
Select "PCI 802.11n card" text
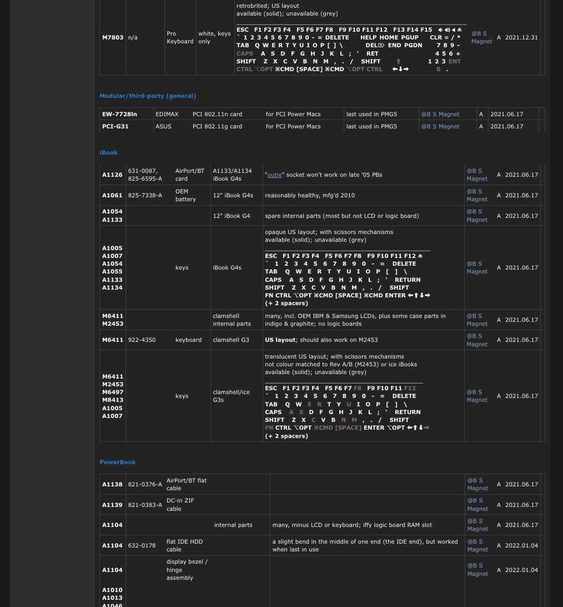tap(217, 114)
